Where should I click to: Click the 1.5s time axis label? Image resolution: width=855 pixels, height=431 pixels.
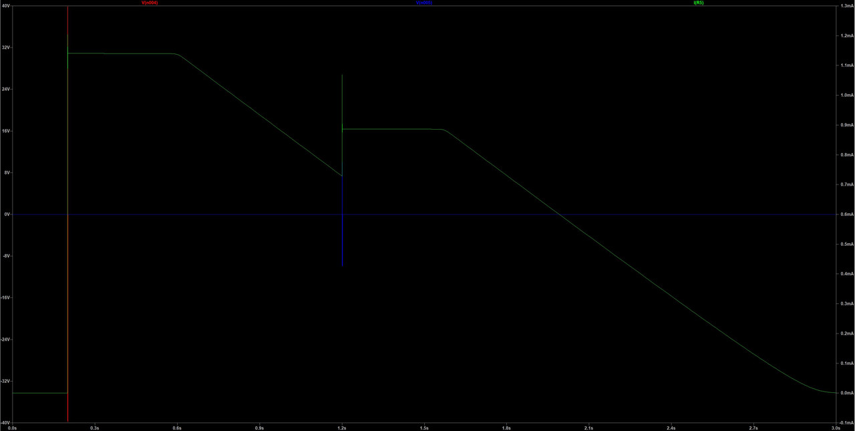click(x=424, y=428)
